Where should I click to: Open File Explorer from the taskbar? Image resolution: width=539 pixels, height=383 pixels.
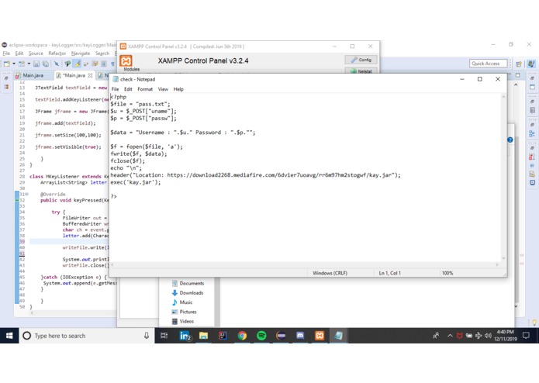203,336
